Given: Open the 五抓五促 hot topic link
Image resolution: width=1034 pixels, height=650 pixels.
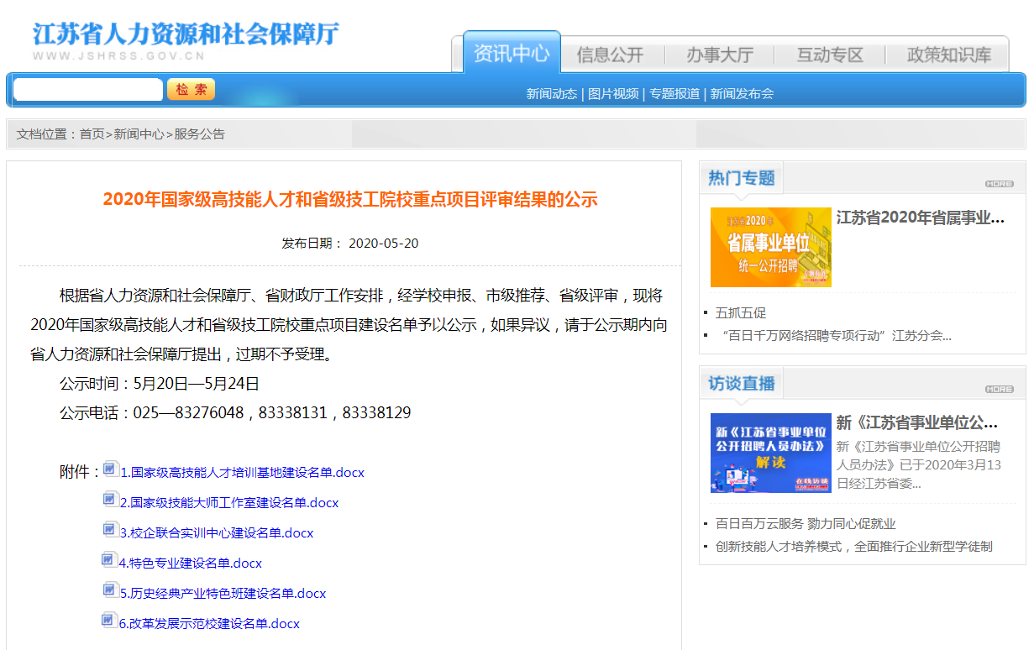Looking at the screenshot, I should point(741,313).
